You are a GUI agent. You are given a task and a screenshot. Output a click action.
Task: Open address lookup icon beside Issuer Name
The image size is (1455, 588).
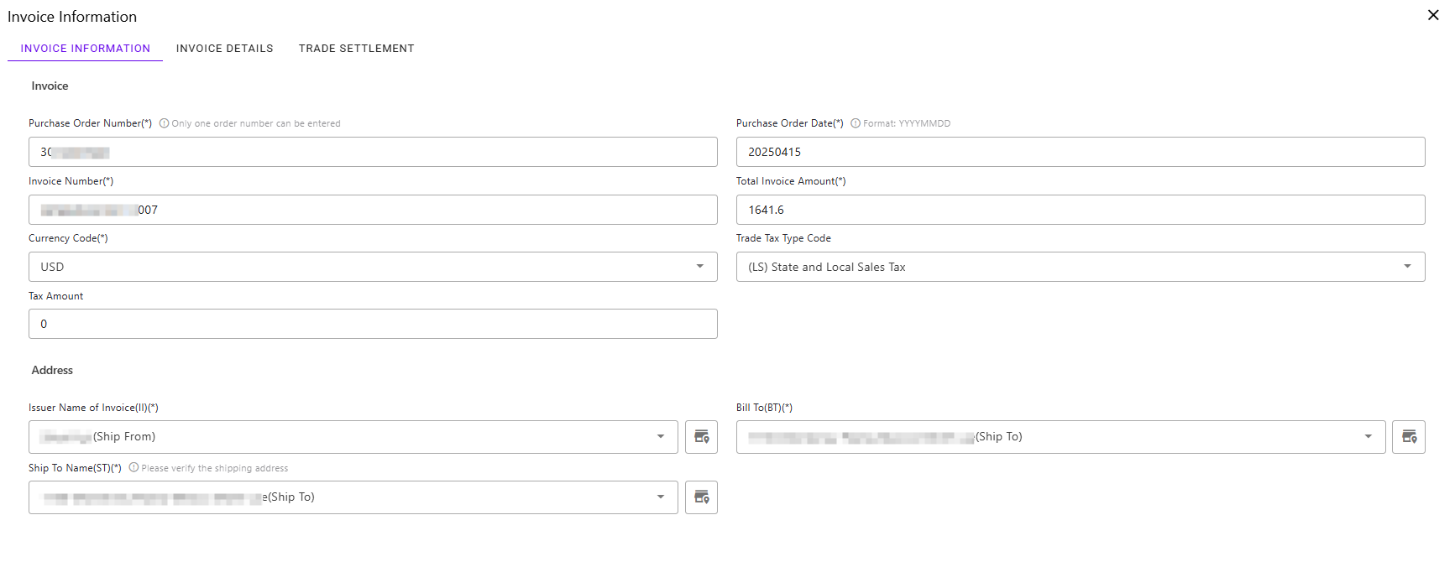click(701, 437)
